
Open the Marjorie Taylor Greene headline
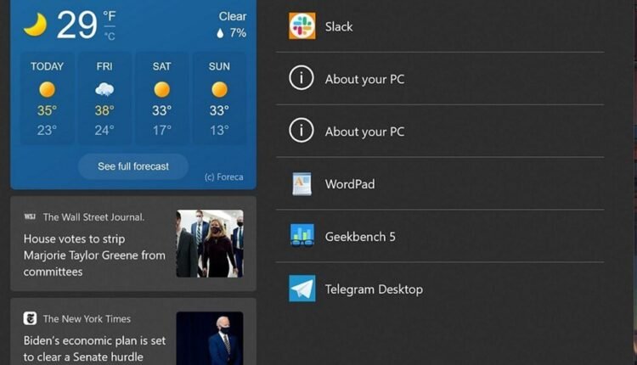click(94, 255)
